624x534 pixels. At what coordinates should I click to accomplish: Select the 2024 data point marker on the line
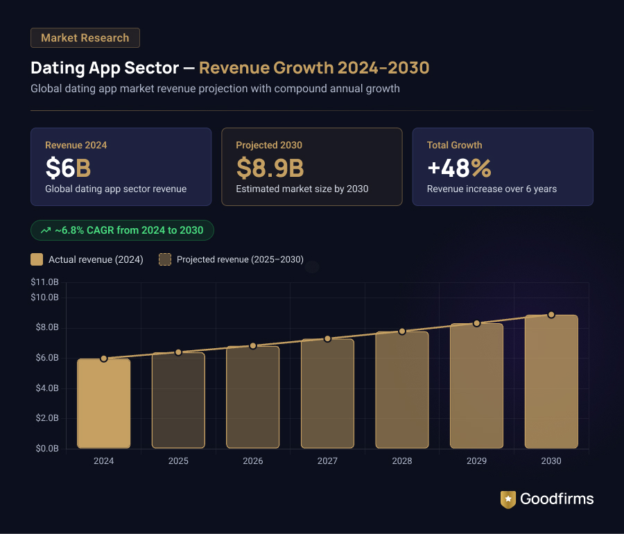tap(103, 359)
